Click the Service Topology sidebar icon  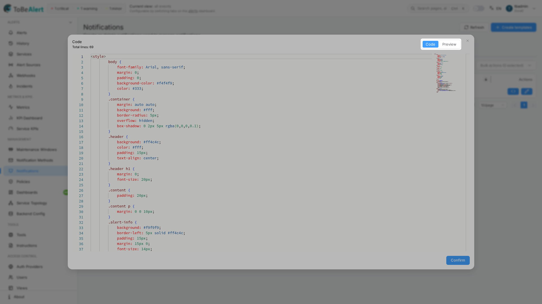click(x=11, y=203)
